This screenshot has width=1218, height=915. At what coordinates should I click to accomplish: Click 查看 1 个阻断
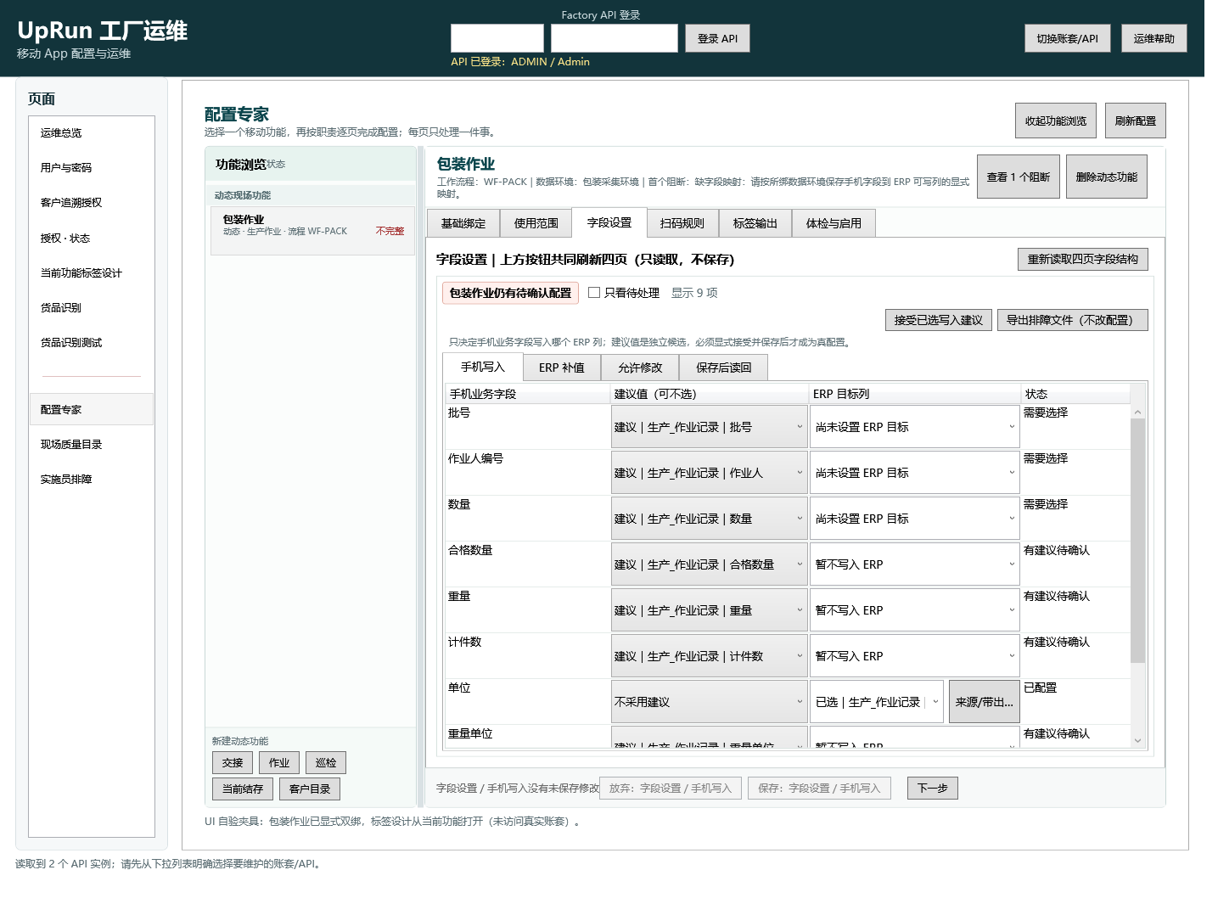(x=1019, y=177)
